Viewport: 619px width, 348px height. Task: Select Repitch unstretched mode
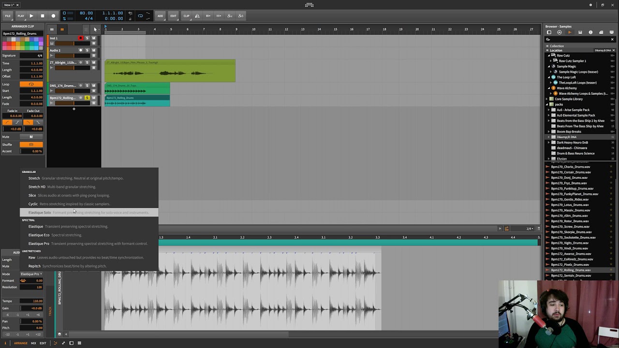(89, 266)
